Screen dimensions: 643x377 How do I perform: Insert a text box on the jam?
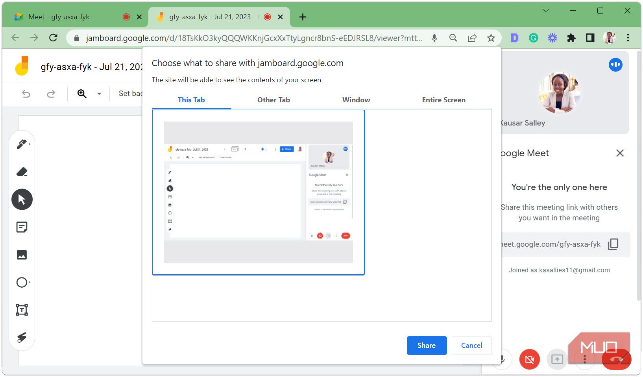(22, 310)
